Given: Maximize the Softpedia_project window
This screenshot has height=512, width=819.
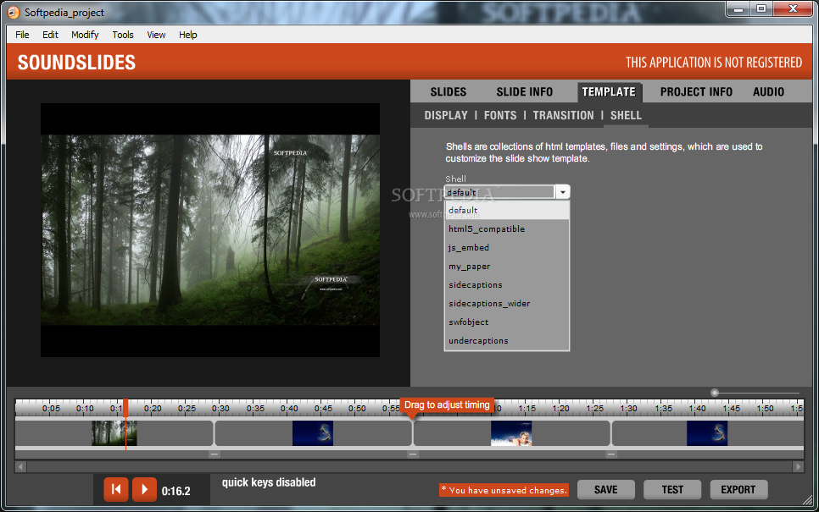Looking at the screenshot, I should 761,8.
